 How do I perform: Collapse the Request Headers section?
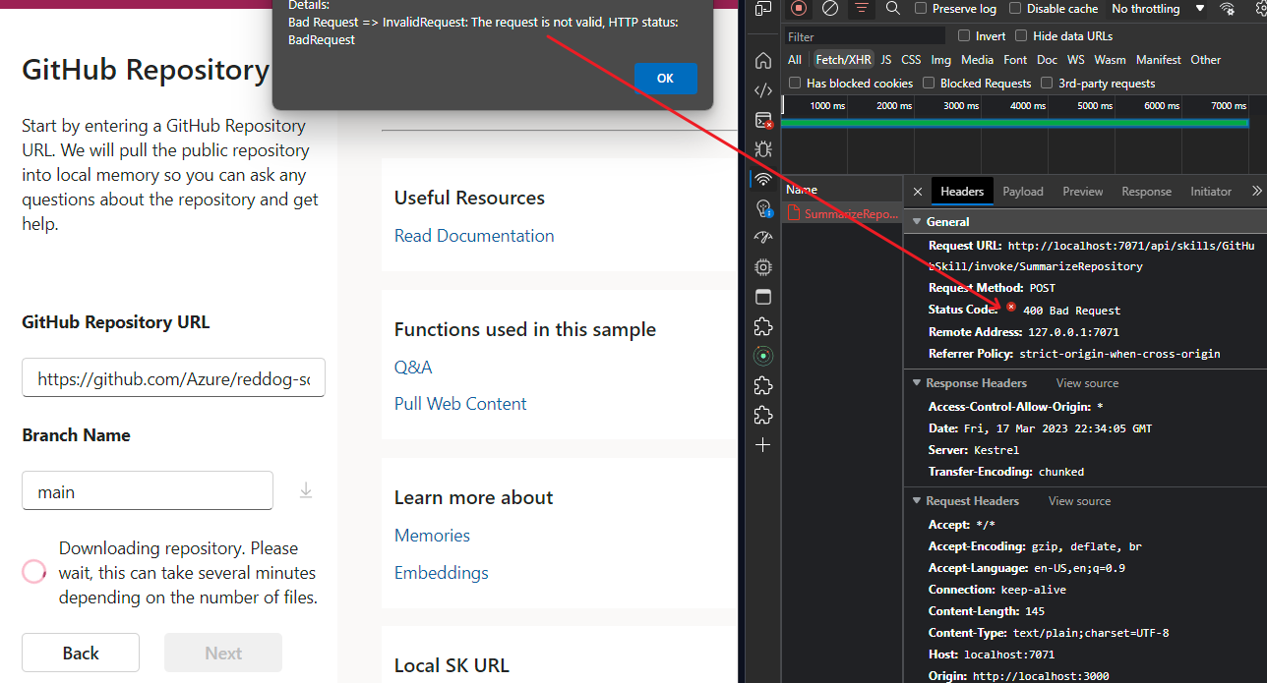click(x=918, y=501)
